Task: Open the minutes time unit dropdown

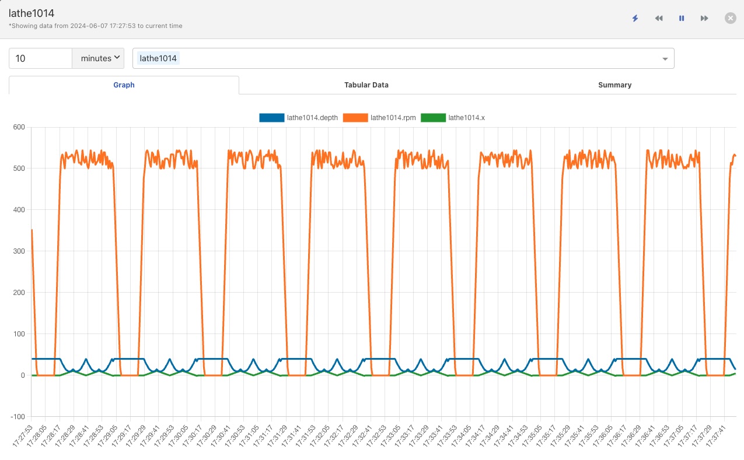Action: 98,58
